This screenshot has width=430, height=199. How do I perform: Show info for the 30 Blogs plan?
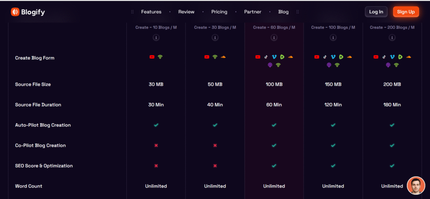(215, 38)
